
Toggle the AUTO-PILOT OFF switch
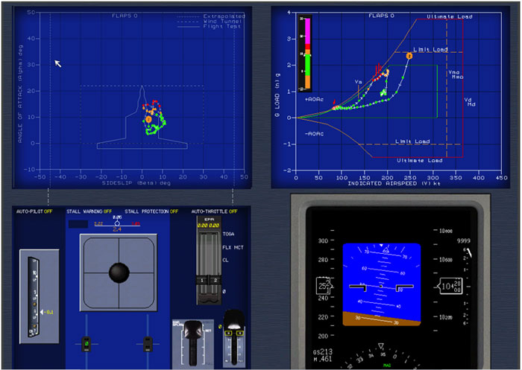click(x=34, y=211)
